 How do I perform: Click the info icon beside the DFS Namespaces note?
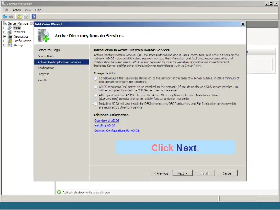(95, 104)
